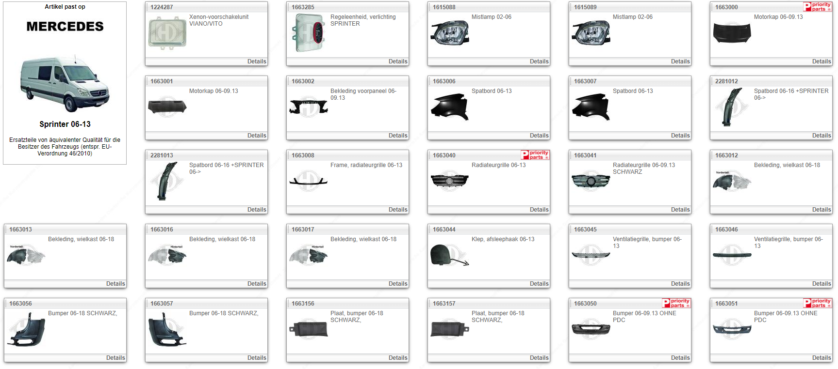Open the Radiateurgrille SCHWARZ 1663041 image
Image resolution: width=838 pixels, height=369 pixels.
[591, 181]
